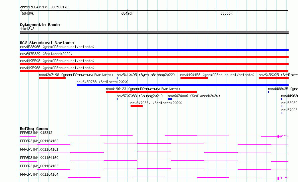Open the partially visible nsv57003 variant label
298x182 pixels.
click(289, 110)
